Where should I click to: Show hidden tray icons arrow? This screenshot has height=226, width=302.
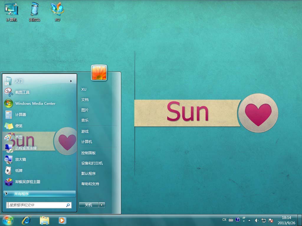250,220
